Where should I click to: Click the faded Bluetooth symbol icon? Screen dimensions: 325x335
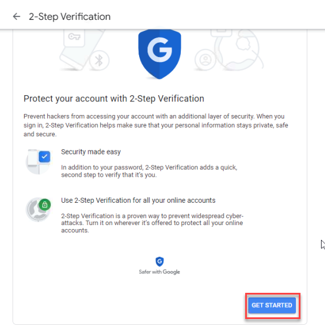[99, 60]
